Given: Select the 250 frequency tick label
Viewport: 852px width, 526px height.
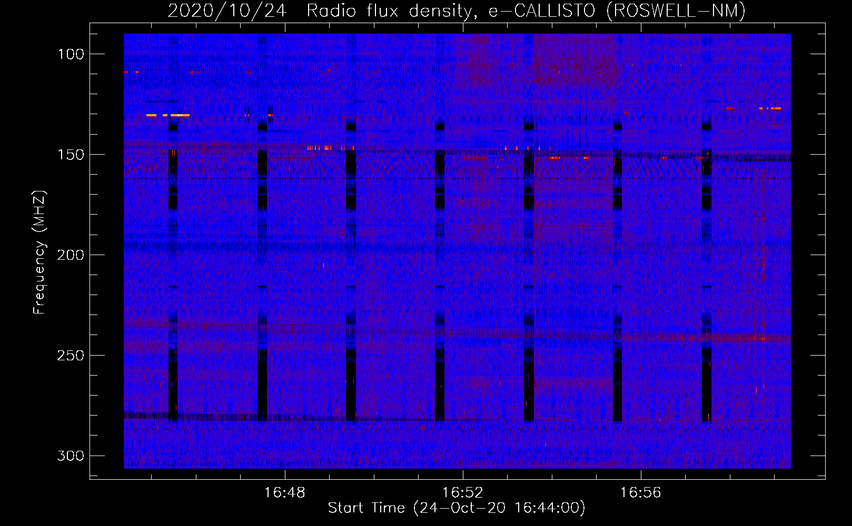Looking at the screenshot, I should tap(71, 356).
